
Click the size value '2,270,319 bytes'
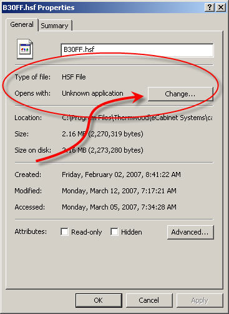pos(116,134)
